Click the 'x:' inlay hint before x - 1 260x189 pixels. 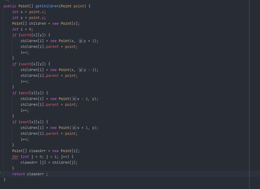pos(74,99)
